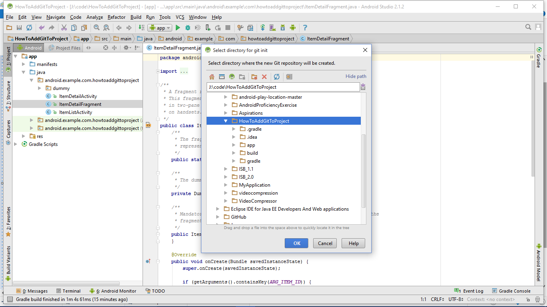The width and height of the screenshot is (547, 307).
Task: Open Android Studio Settings via wrench icon
Action: [x=240, y=28]
